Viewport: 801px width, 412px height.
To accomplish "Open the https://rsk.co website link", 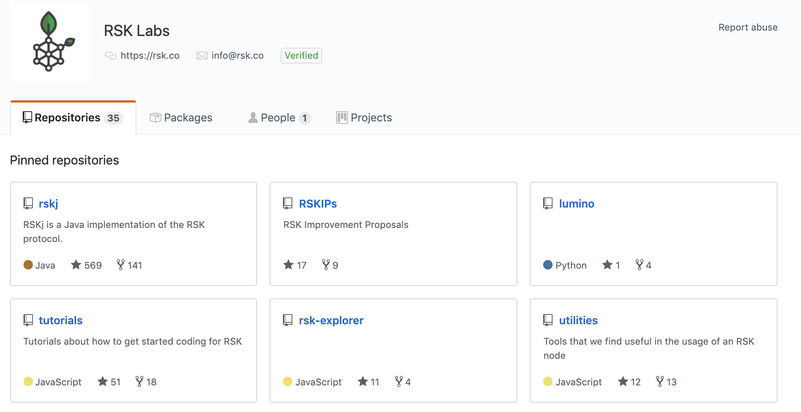I will click(x=150, y=56).
